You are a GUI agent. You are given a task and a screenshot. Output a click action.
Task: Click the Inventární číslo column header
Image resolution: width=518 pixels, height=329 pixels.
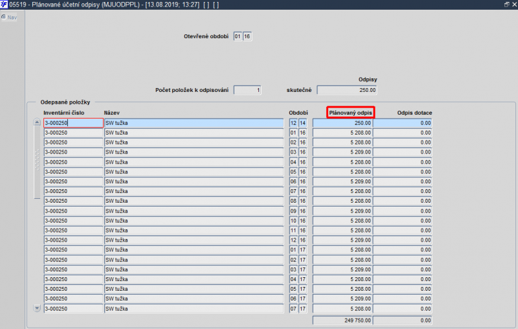(64, 113)
